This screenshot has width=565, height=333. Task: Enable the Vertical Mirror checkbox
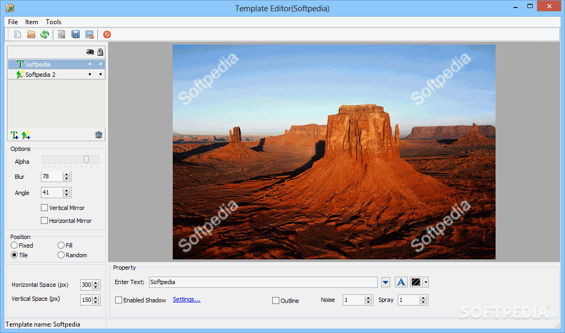click(x=44, y=207)
